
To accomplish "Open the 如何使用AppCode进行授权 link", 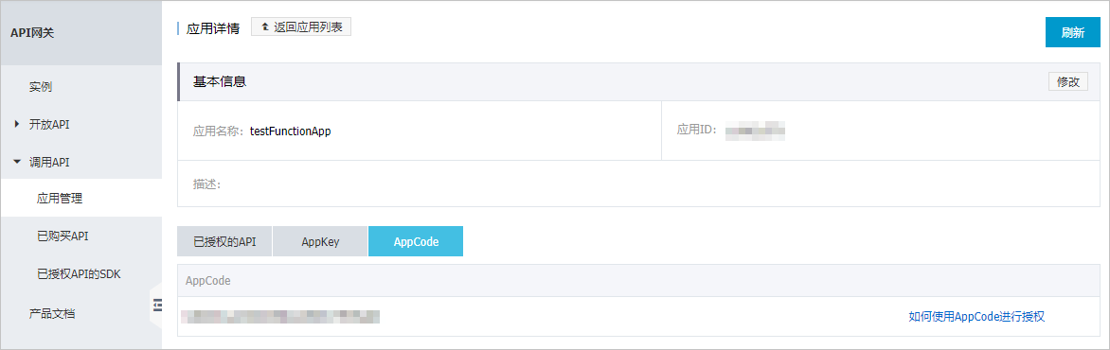I will click(976, 317).
